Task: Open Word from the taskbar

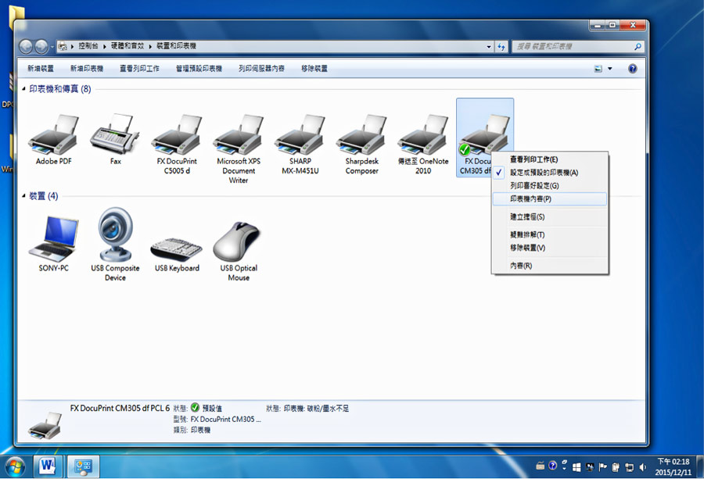Action: point(47,466)
